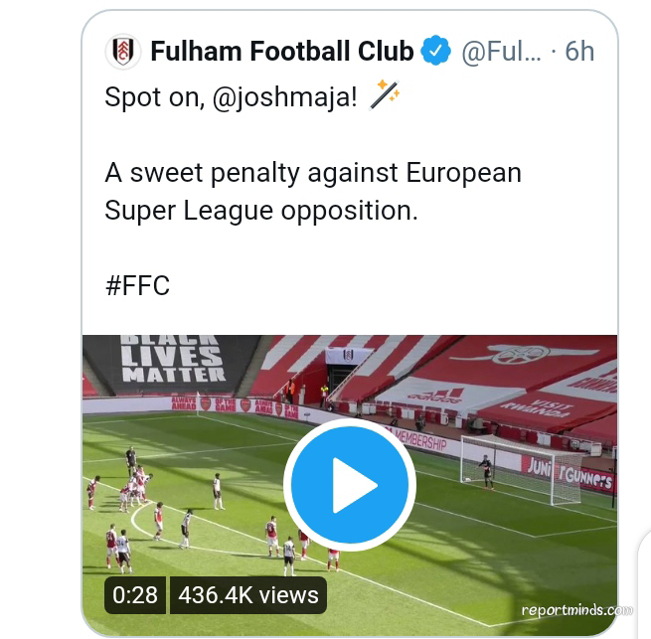This screenshot has width=651, height=639.
Task: Click the goalkeeper standing in the goal
Action: pyautogui.click(x=486, y=471)
